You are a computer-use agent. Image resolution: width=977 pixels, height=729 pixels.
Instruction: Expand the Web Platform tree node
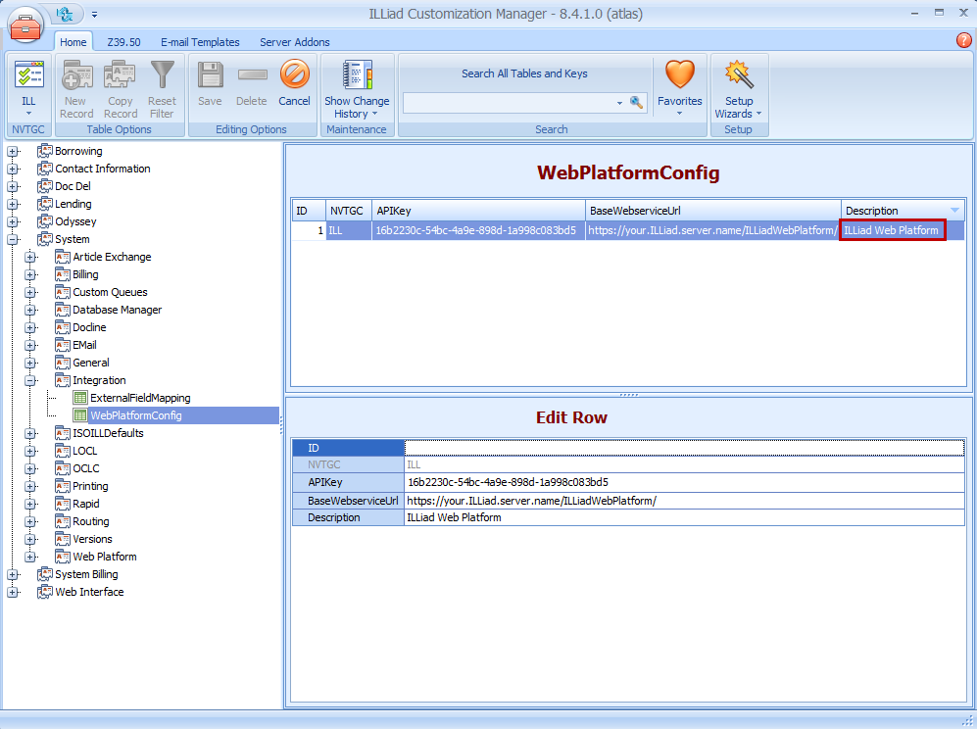30,557
